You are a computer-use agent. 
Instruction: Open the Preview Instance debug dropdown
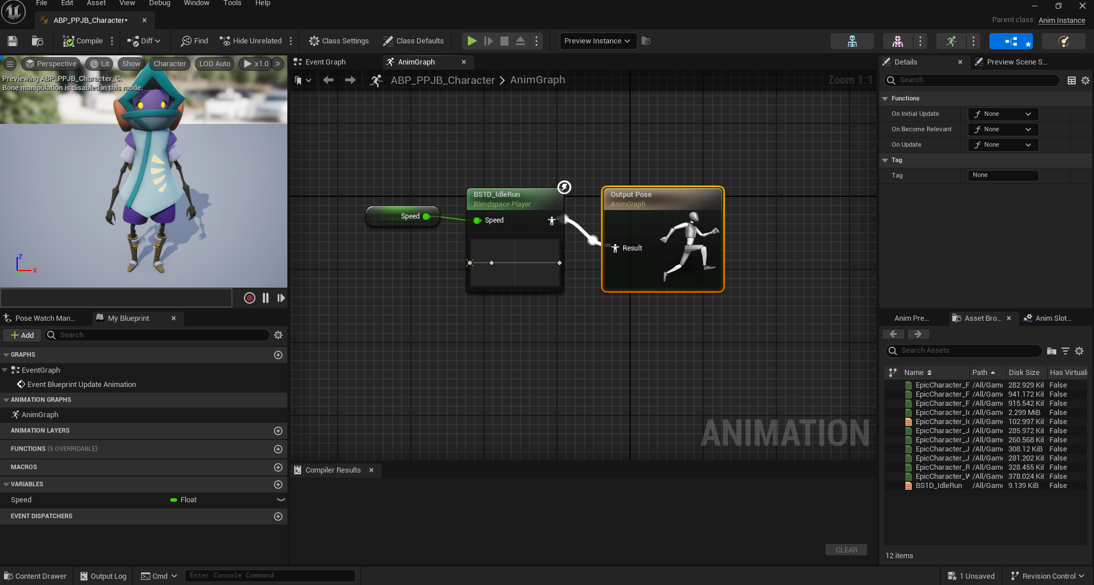click(x=598, y=41)
